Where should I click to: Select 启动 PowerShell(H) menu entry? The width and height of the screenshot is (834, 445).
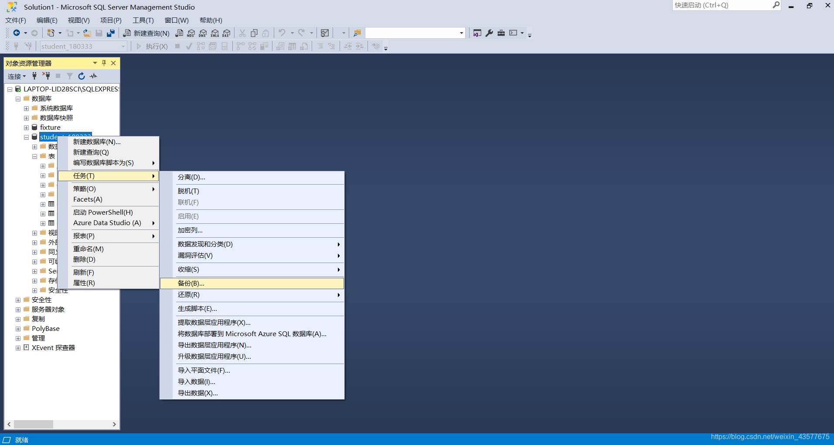point(109,212)
